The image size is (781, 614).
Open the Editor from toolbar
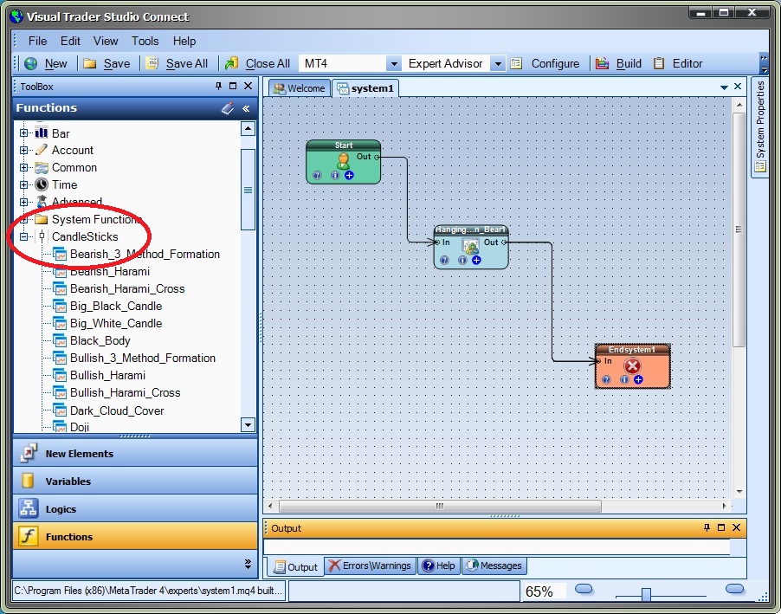pyautogui.click(x=678, y=64)
